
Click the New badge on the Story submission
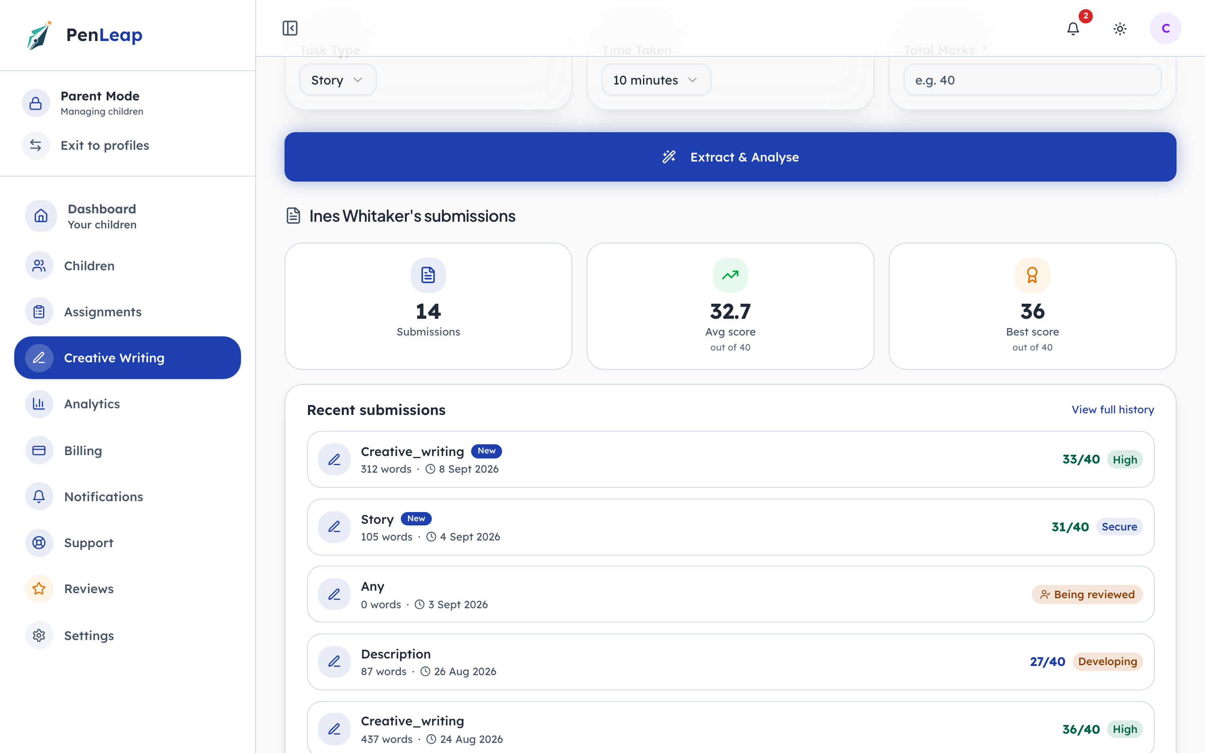click(x=416, y=518)
